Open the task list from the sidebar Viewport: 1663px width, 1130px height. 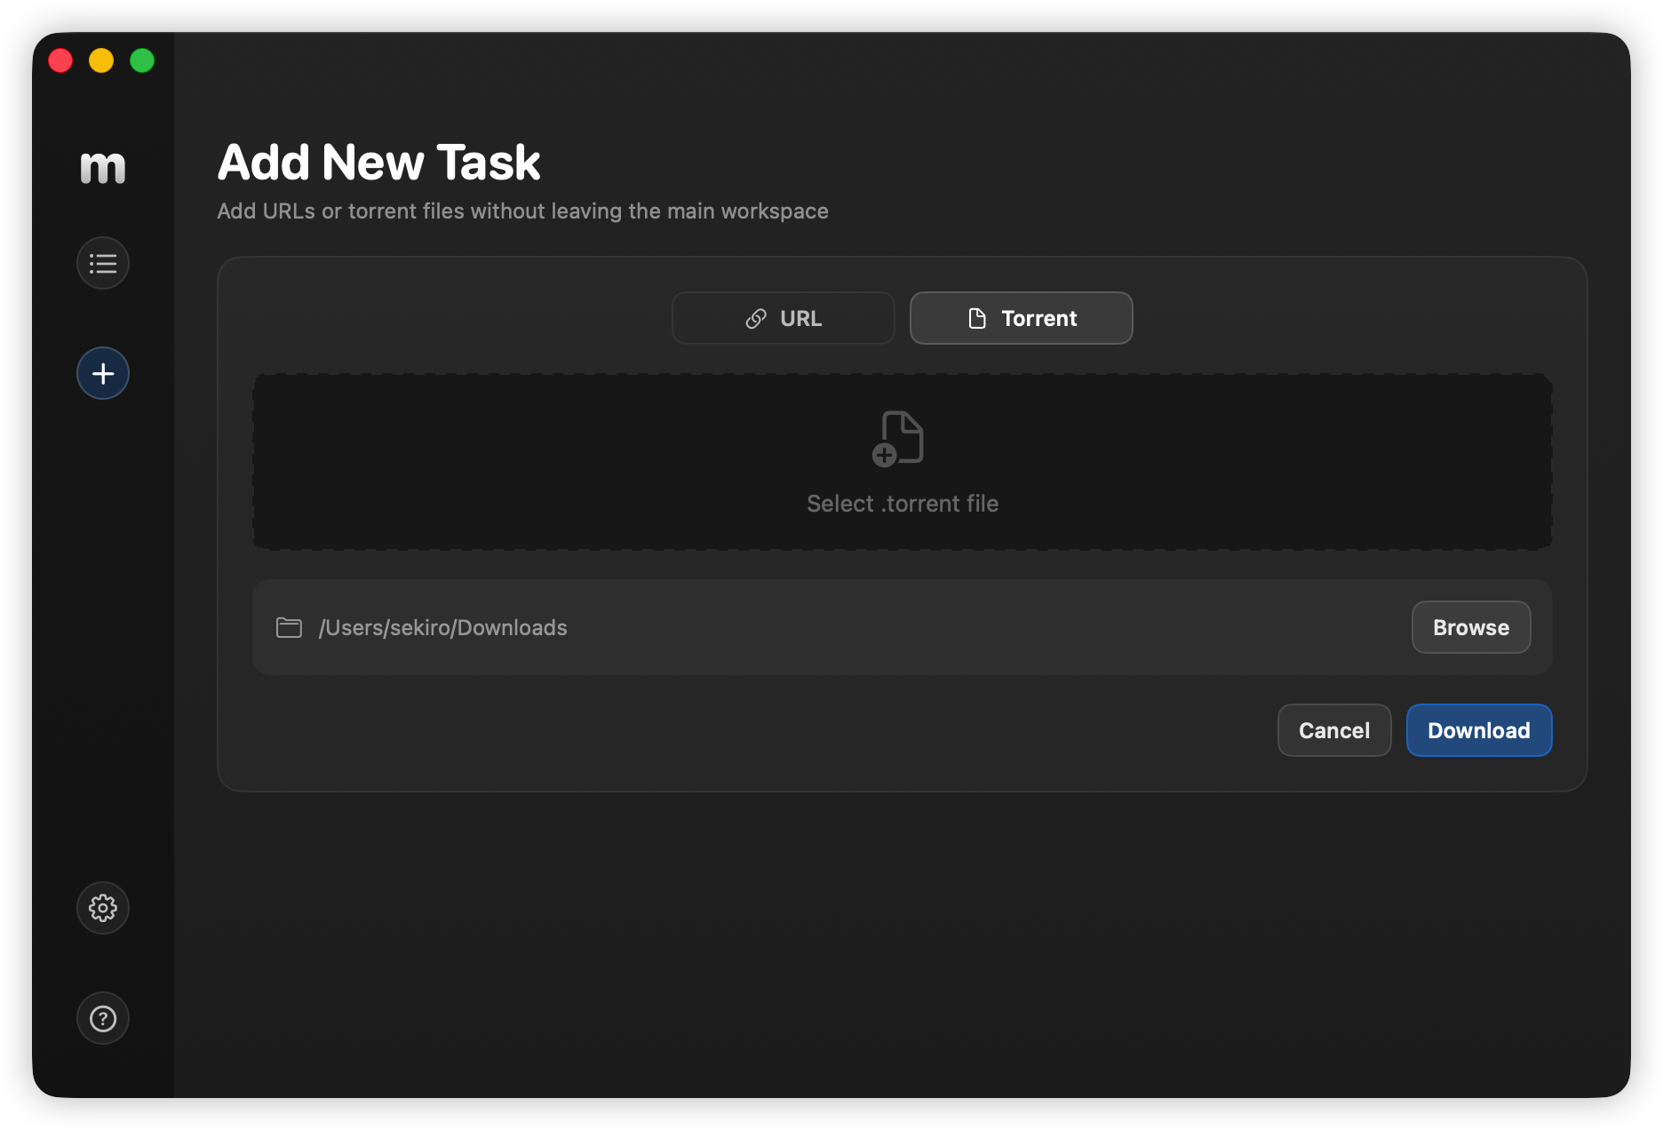(x=102, y=263)
